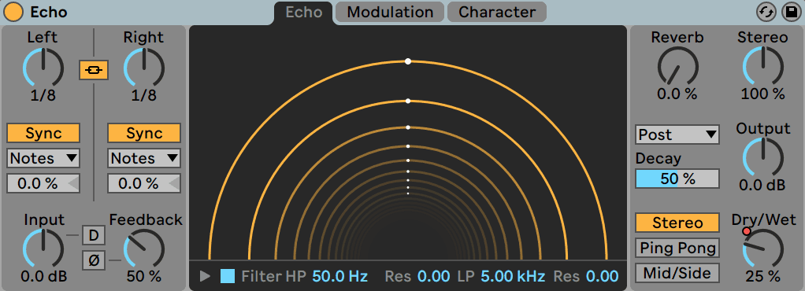Click the hot-swap preset icon
This screenshot has height=291, width=805.
766,12
